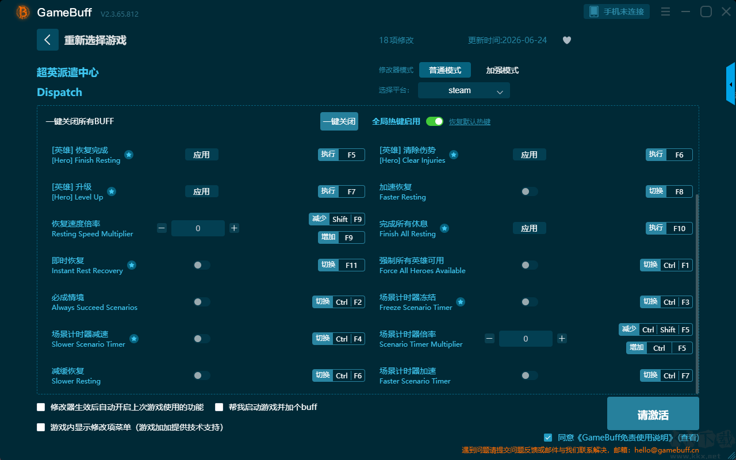This screenshot has width=736, height=460.
Task: Click Ctrl F1 hotkey for Force All Heroes
Action: tap(666, 265)
